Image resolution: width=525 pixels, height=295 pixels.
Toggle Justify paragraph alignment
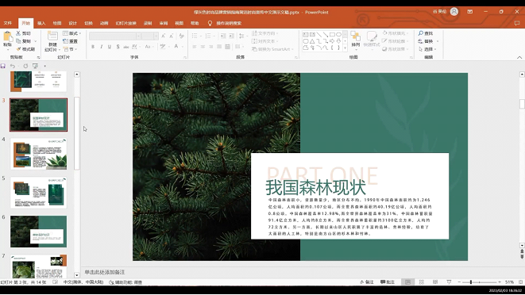(x=219, y=47)
